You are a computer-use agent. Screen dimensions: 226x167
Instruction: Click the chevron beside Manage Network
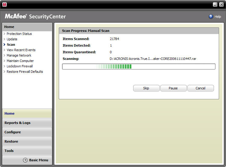pos(4,55)
